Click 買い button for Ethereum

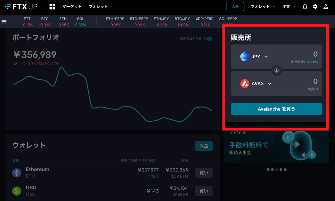(204, 173)
